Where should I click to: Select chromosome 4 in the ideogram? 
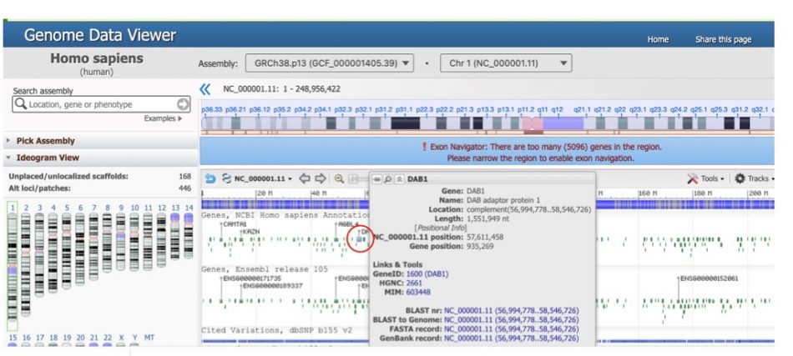click(x=53, y=251)
